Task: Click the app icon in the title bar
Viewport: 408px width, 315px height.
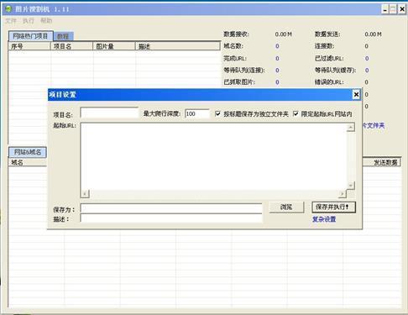Action: coord(8,8)
